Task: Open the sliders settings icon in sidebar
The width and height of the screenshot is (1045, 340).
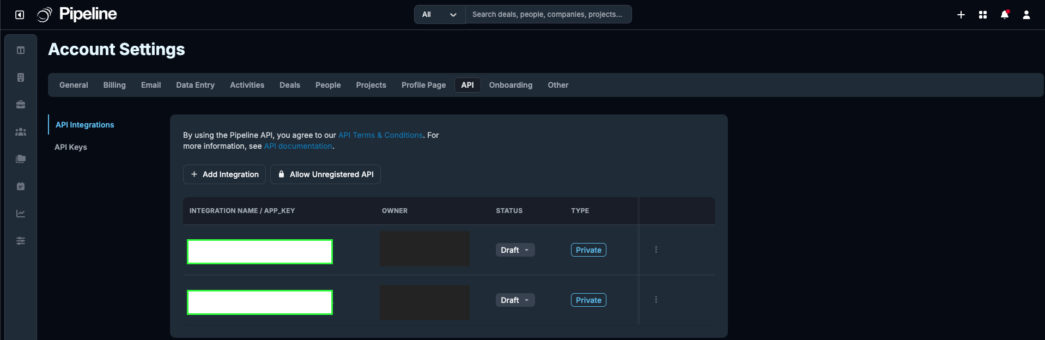Action: pos(21,241)
